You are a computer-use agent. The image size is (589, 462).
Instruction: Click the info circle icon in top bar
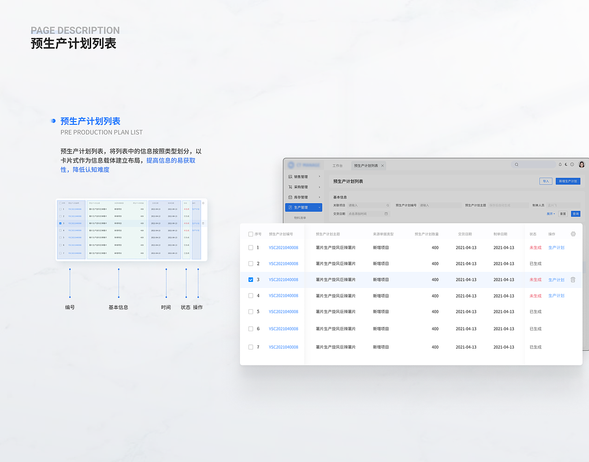572,164
